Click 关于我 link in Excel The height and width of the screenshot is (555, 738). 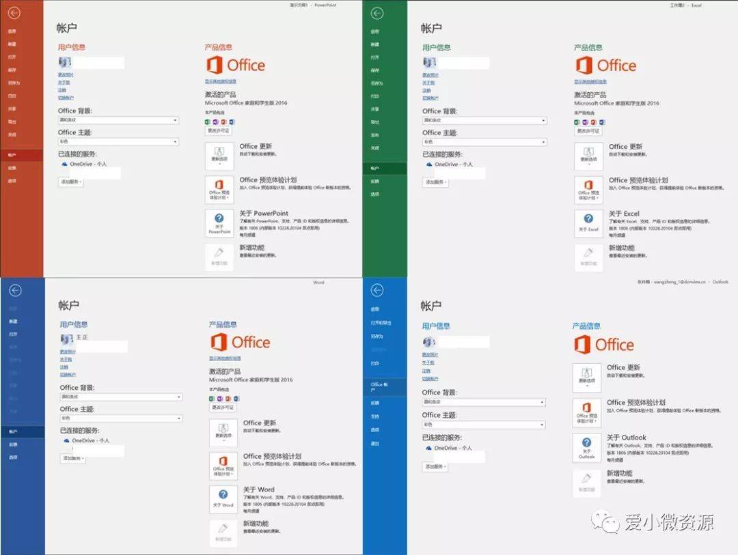428,83
